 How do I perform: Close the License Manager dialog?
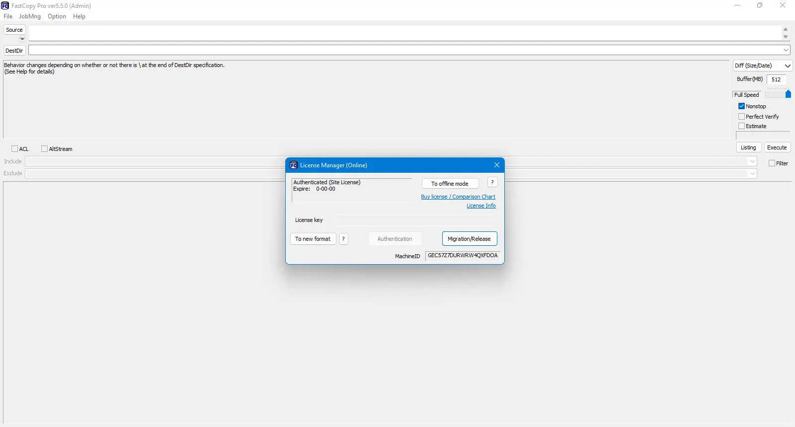[497, 165]
